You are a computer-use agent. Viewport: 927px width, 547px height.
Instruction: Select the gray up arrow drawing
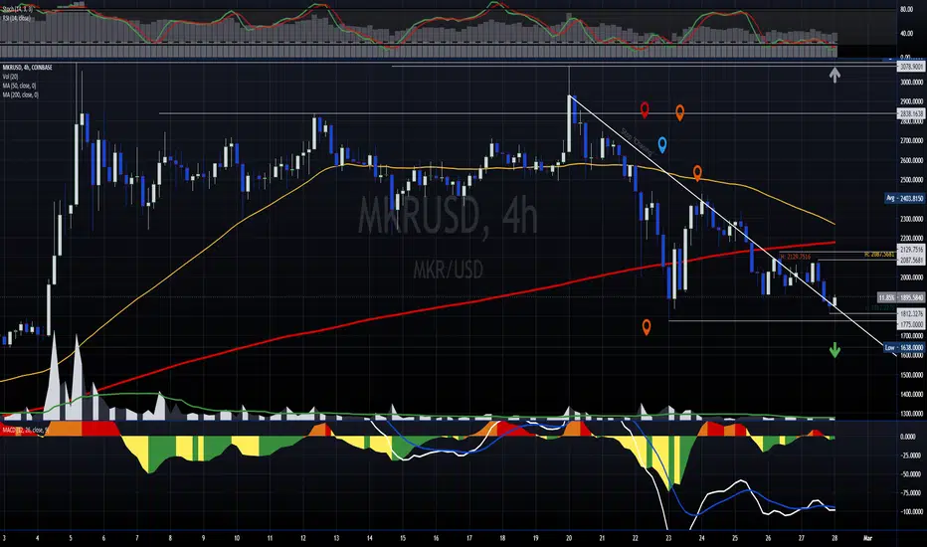[834, 75]
